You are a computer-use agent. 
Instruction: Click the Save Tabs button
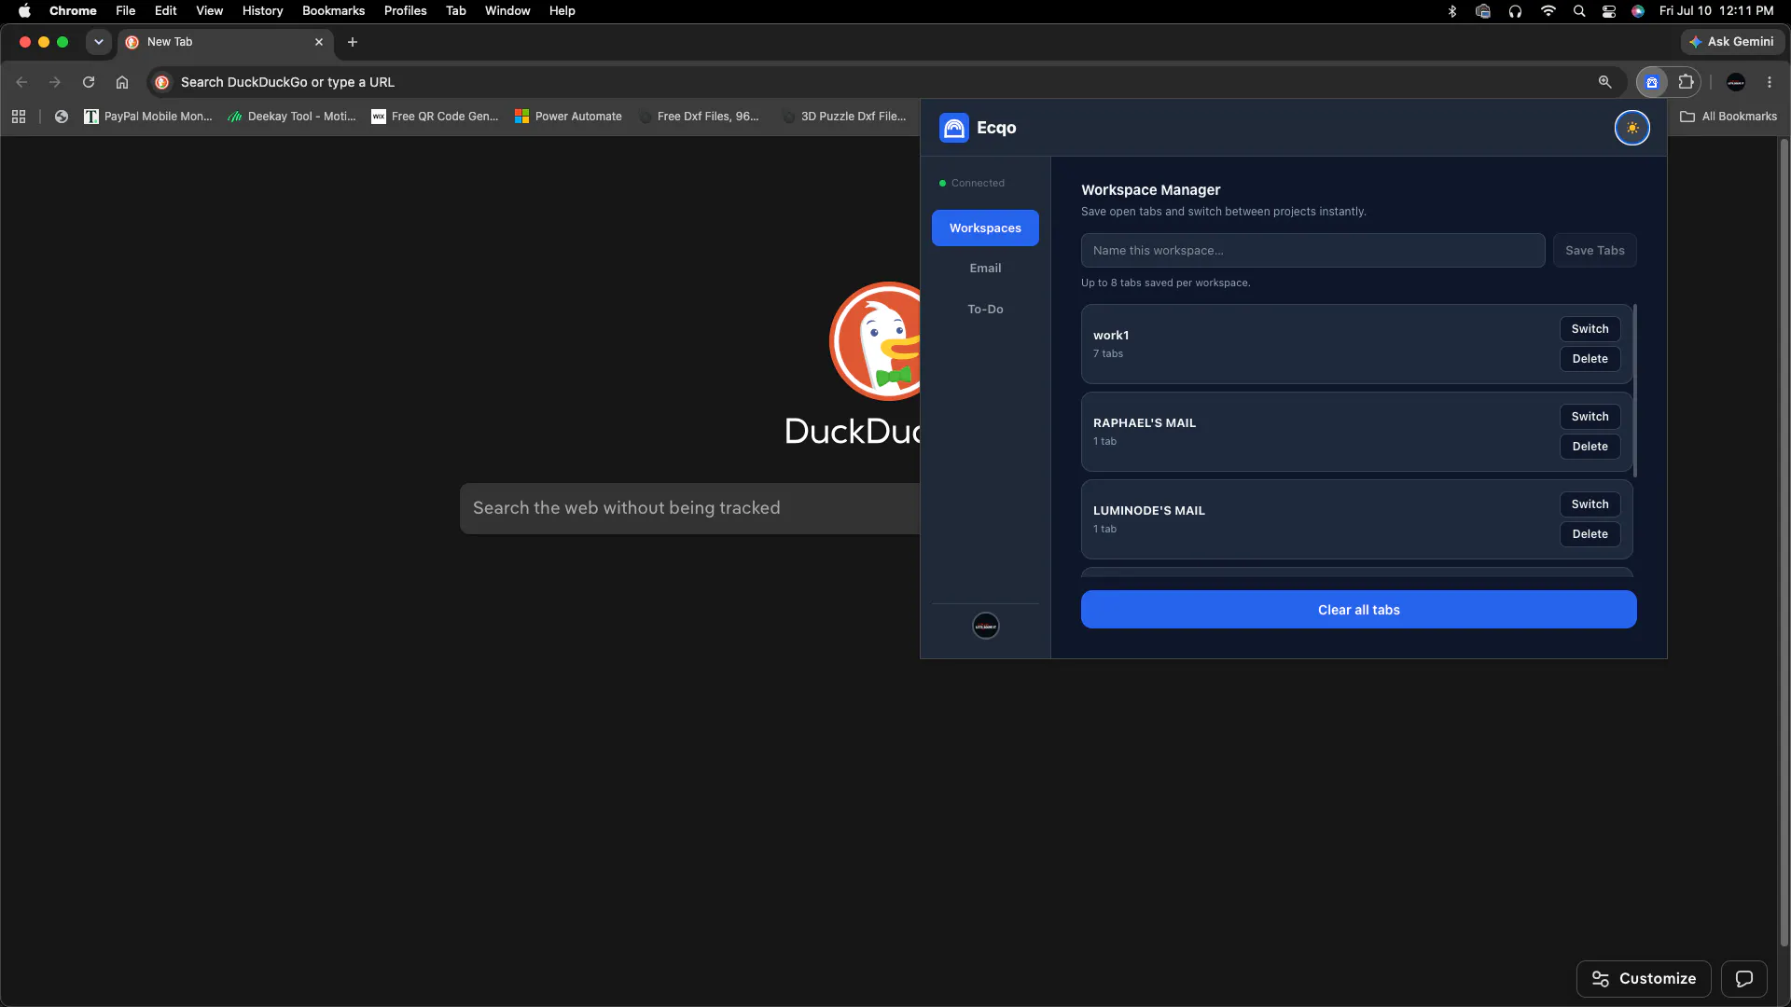click(x=1594, y=251)
